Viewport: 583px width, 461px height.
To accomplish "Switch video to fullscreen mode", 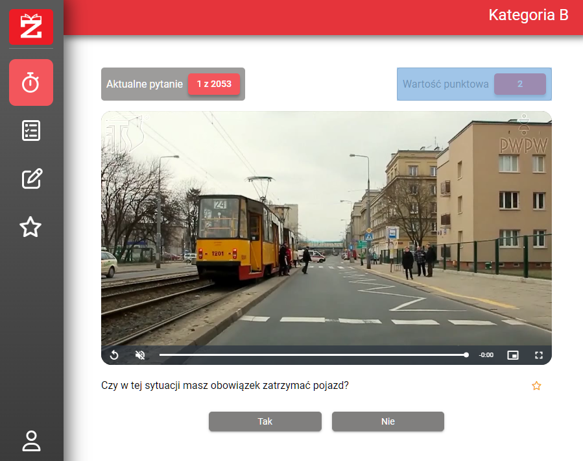I will pyautogui.click(x=538, y=355).
